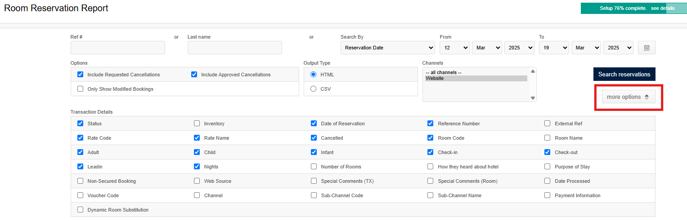Open the To month dropdown
The image size is (687, 221).
pos(586,48)
